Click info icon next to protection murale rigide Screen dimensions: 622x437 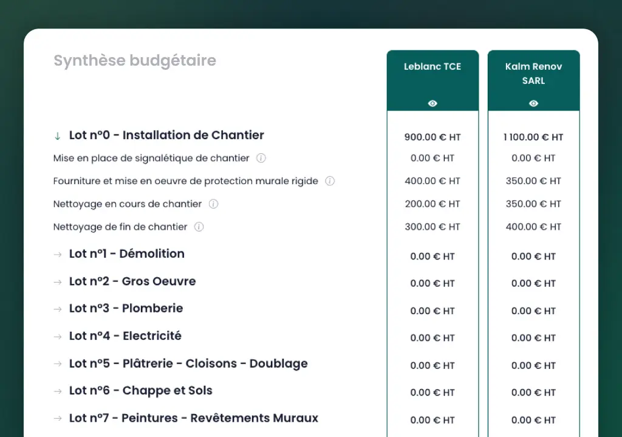coord(330,181)
